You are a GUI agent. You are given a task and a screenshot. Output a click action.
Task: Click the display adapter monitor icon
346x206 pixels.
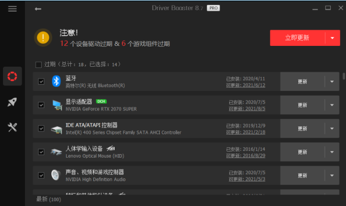57,105
